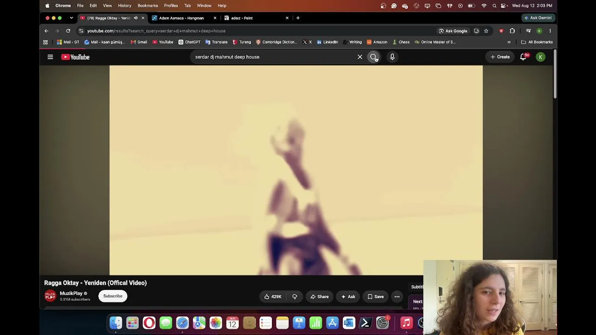Open the YouTube guide hamburger menu
The width and height of the screenshot is (596, 335).
[50, 57]
